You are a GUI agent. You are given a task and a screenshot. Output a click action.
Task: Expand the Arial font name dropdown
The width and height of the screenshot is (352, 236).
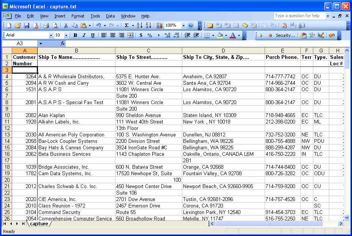51,35
